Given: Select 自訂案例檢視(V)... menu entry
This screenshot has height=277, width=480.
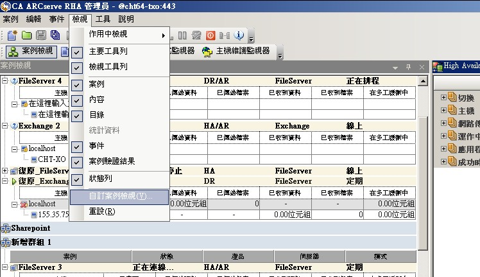Looking at the screenshot, I should pos(119,197).
